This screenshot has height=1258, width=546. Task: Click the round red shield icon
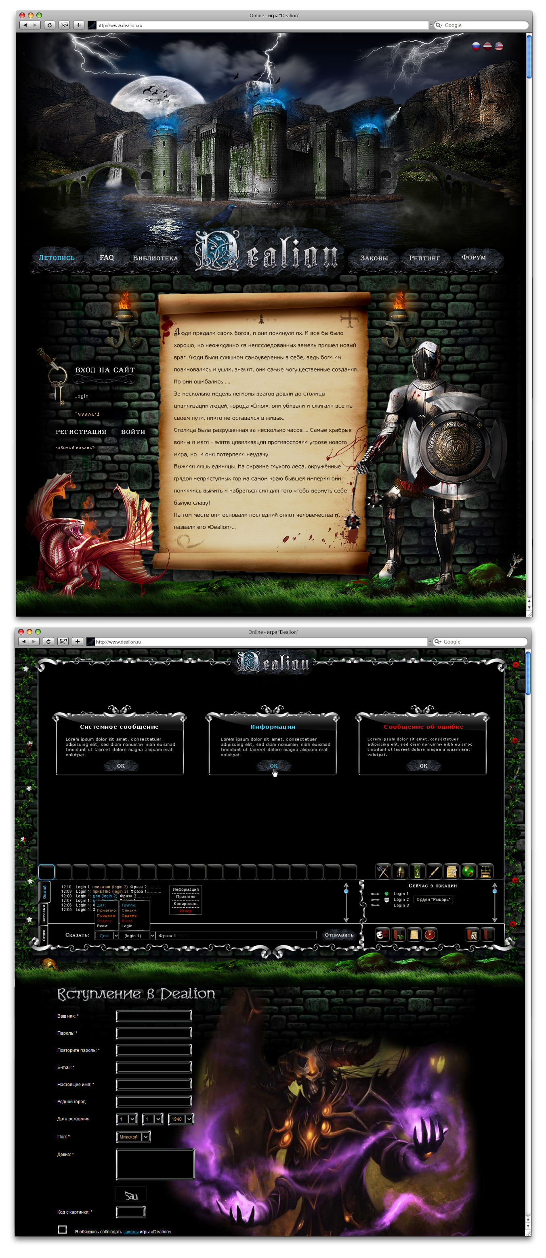pos(430,935)
